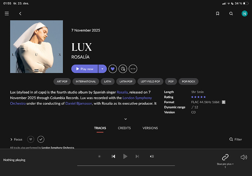Toggle the checkmark picks filter
The image size is (252, 176).
coord(41,139)
